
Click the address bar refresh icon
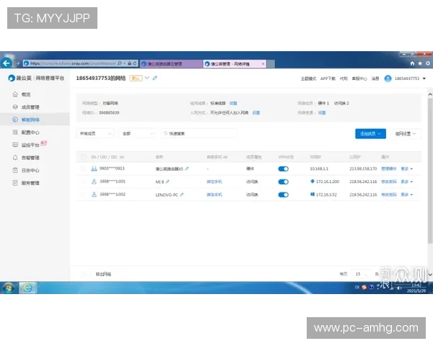[x=135, y=63]
